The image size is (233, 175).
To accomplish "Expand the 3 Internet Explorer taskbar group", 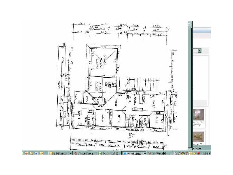I will pyautogui.click(x=133, y=153).
